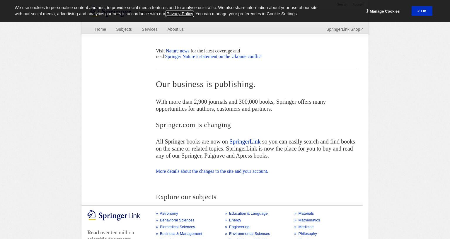450x239 pixels.
Task: Open the Services menu
Action: 150,29
